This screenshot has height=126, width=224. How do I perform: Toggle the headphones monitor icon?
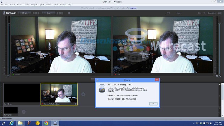tap(219, 76)
